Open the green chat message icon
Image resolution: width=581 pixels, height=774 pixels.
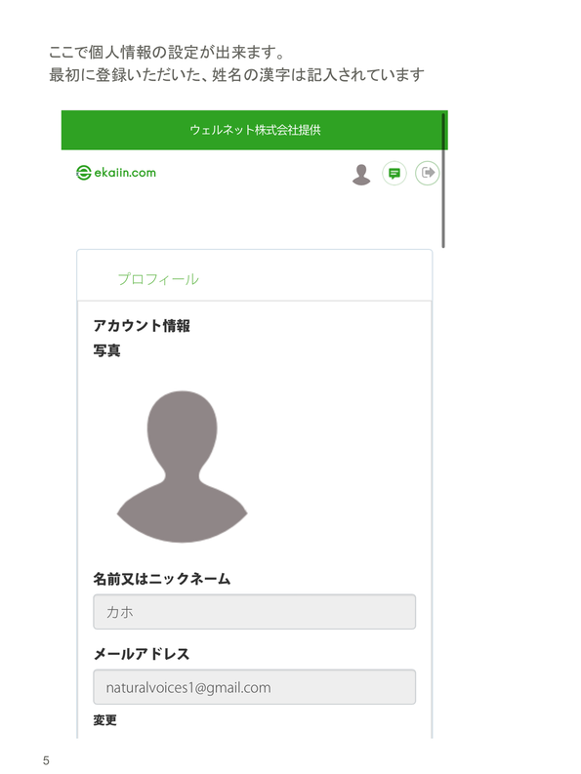(x=394, y=174)
